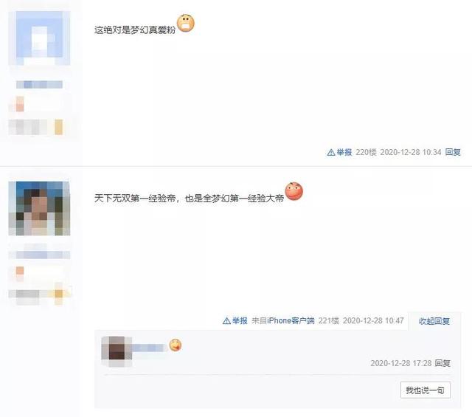This screenshot has width=472, height=417.
Task: Click the second poster's blurred username
Action: pyautogui.click(x=39, y=255)
